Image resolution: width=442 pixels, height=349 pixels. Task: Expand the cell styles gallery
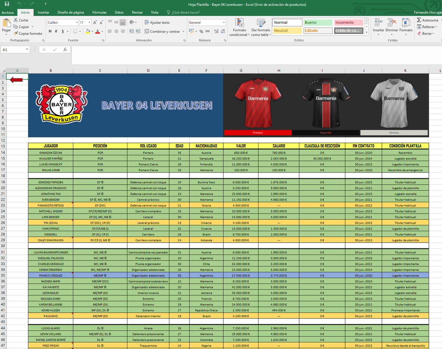coord(366,32)
